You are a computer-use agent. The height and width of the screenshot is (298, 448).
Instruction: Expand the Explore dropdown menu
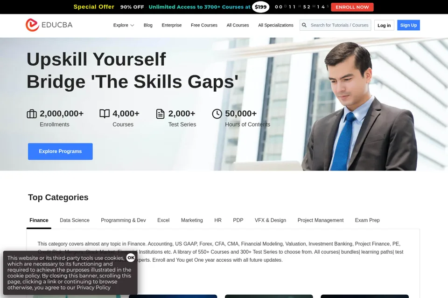[x=123, y=25]
